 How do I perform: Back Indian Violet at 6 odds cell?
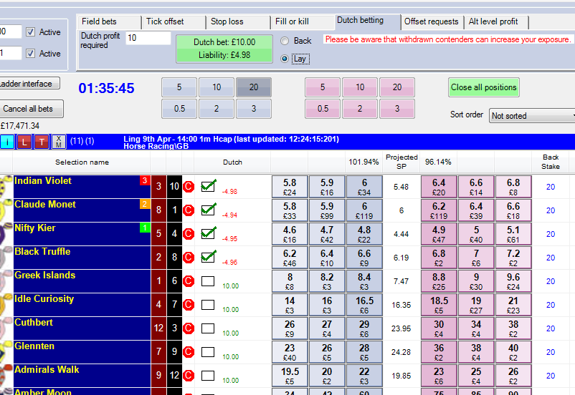(x=364, y=187)
